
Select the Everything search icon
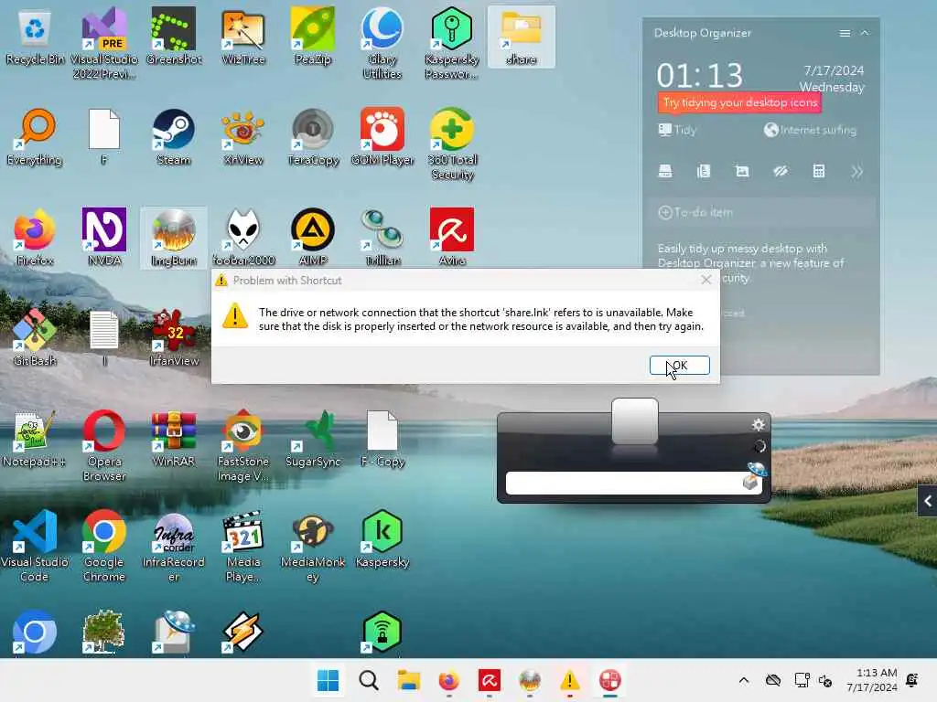[35, 137]
